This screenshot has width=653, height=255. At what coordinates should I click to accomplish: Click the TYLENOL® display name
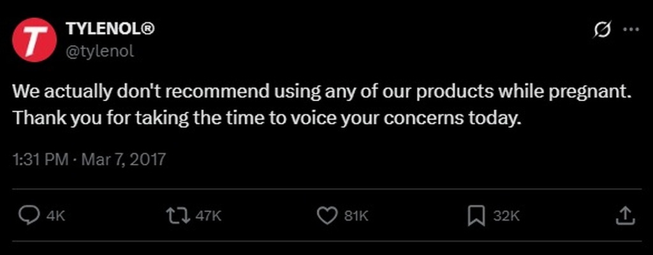(108, 29)
